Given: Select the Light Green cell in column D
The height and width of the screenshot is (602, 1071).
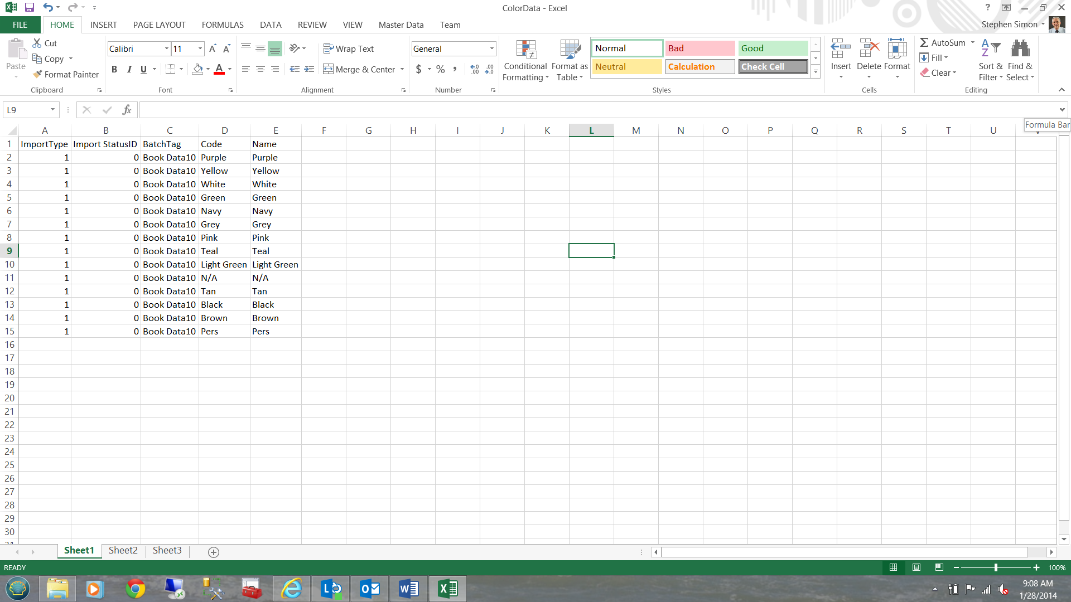Looking at the screenshot, I should [224, 264].
